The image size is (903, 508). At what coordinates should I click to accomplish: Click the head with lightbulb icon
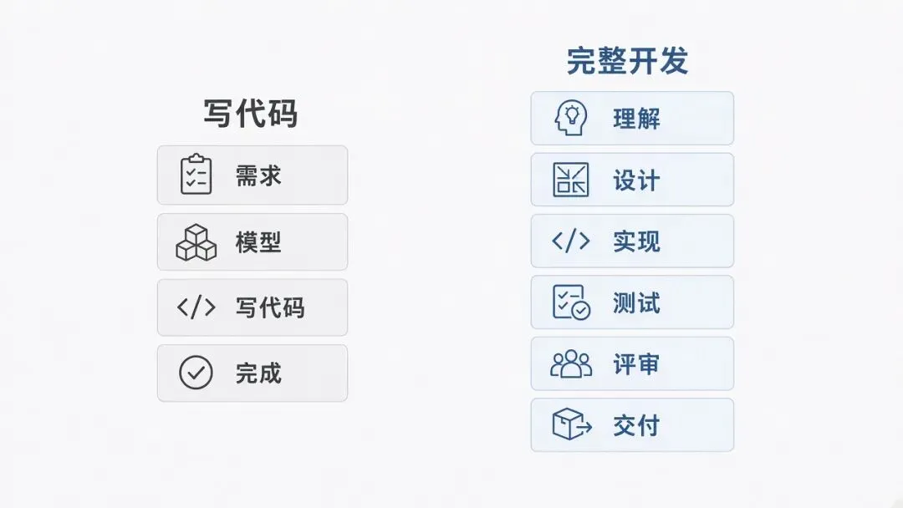point(571,118)
